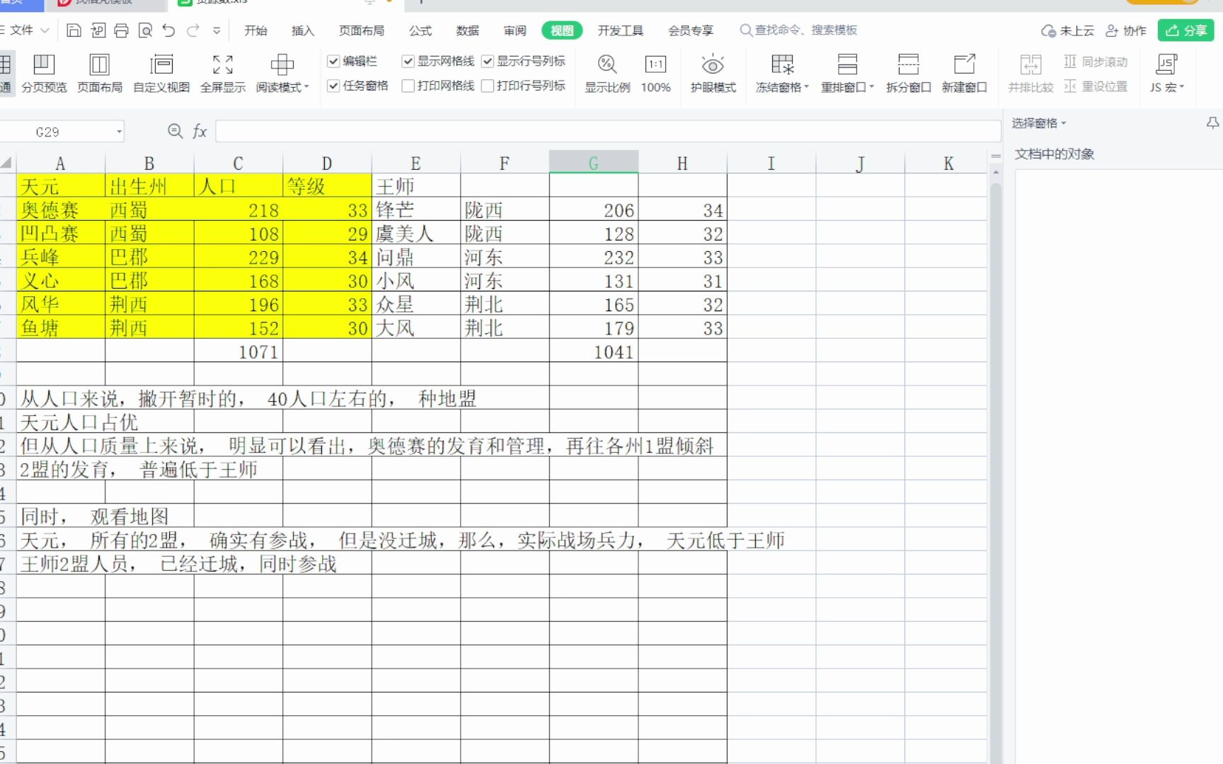This screenshot has height=764, width=1223.
Task: Open 显示比例 zoom dialog
Action: [607, 74]
